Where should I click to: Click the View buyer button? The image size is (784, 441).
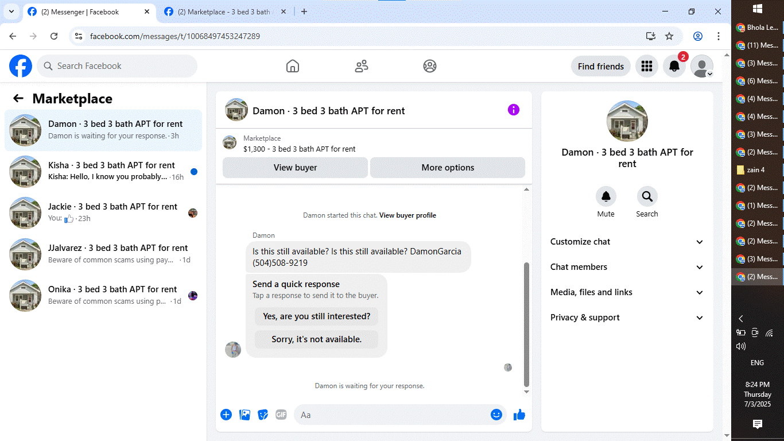point(295,168)
